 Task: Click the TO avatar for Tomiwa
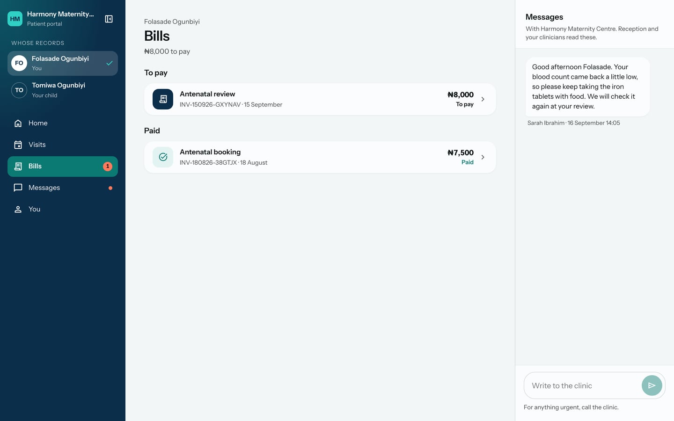(19, 90)
